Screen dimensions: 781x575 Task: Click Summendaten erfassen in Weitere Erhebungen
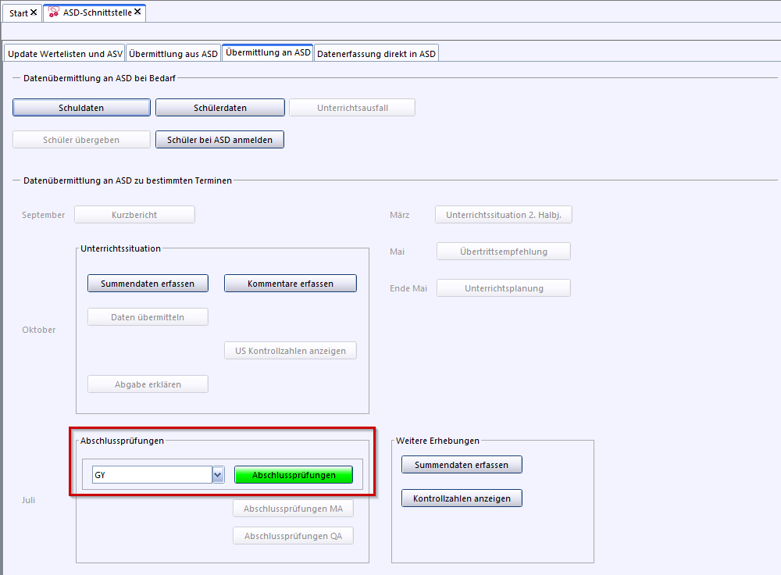(462, 465)
